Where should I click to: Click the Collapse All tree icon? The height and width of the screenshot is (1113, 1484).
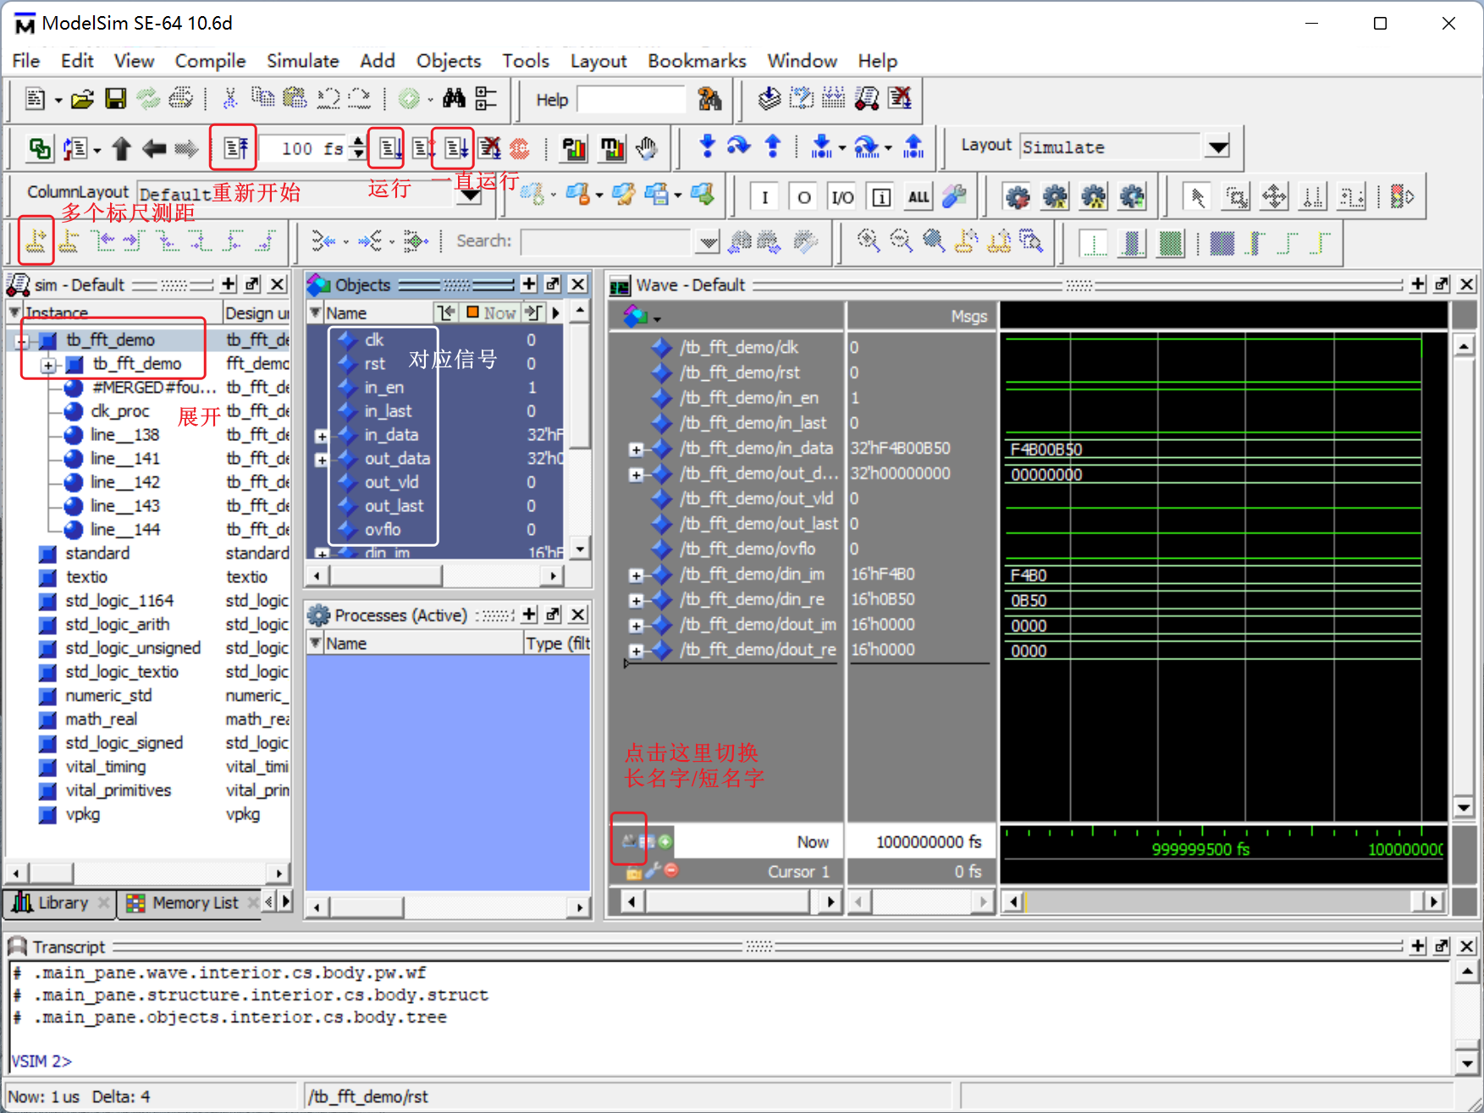tap(486, 99)
